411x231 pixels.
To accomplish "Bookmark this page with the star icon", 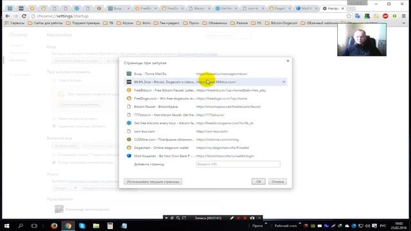I will tap(349, 16).
